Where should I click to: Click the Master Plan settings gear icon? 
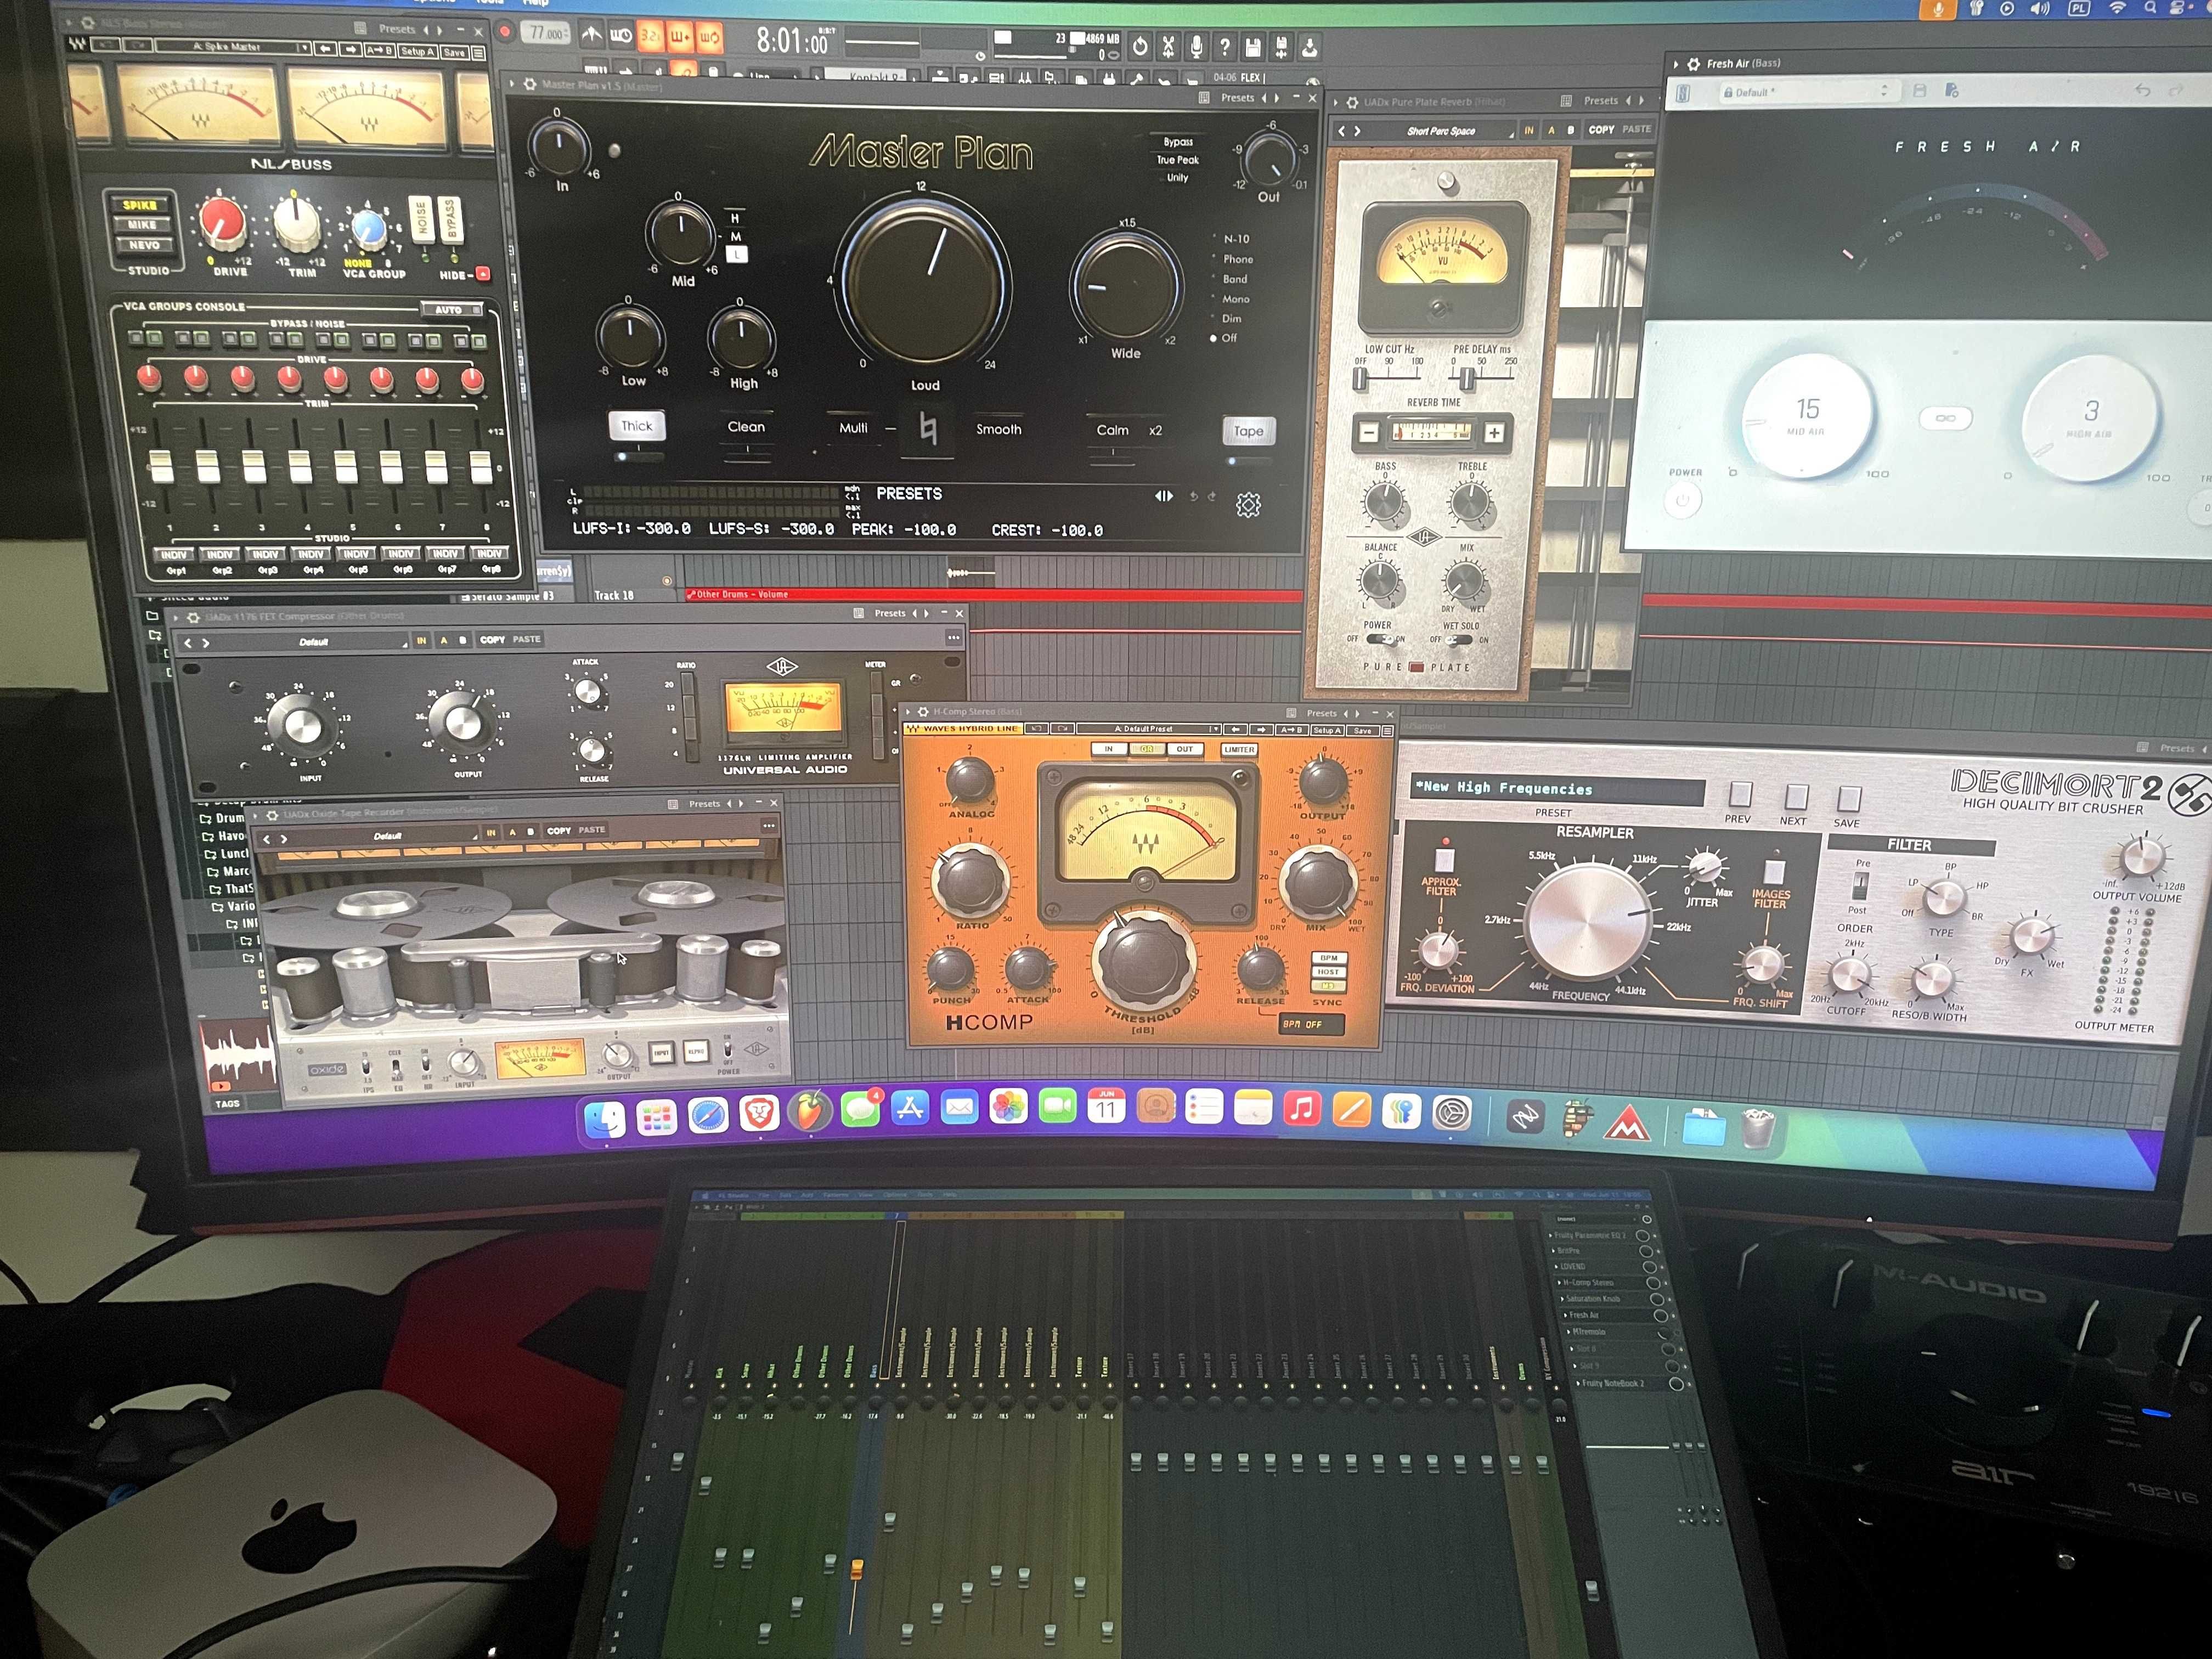click(1248, 505)
